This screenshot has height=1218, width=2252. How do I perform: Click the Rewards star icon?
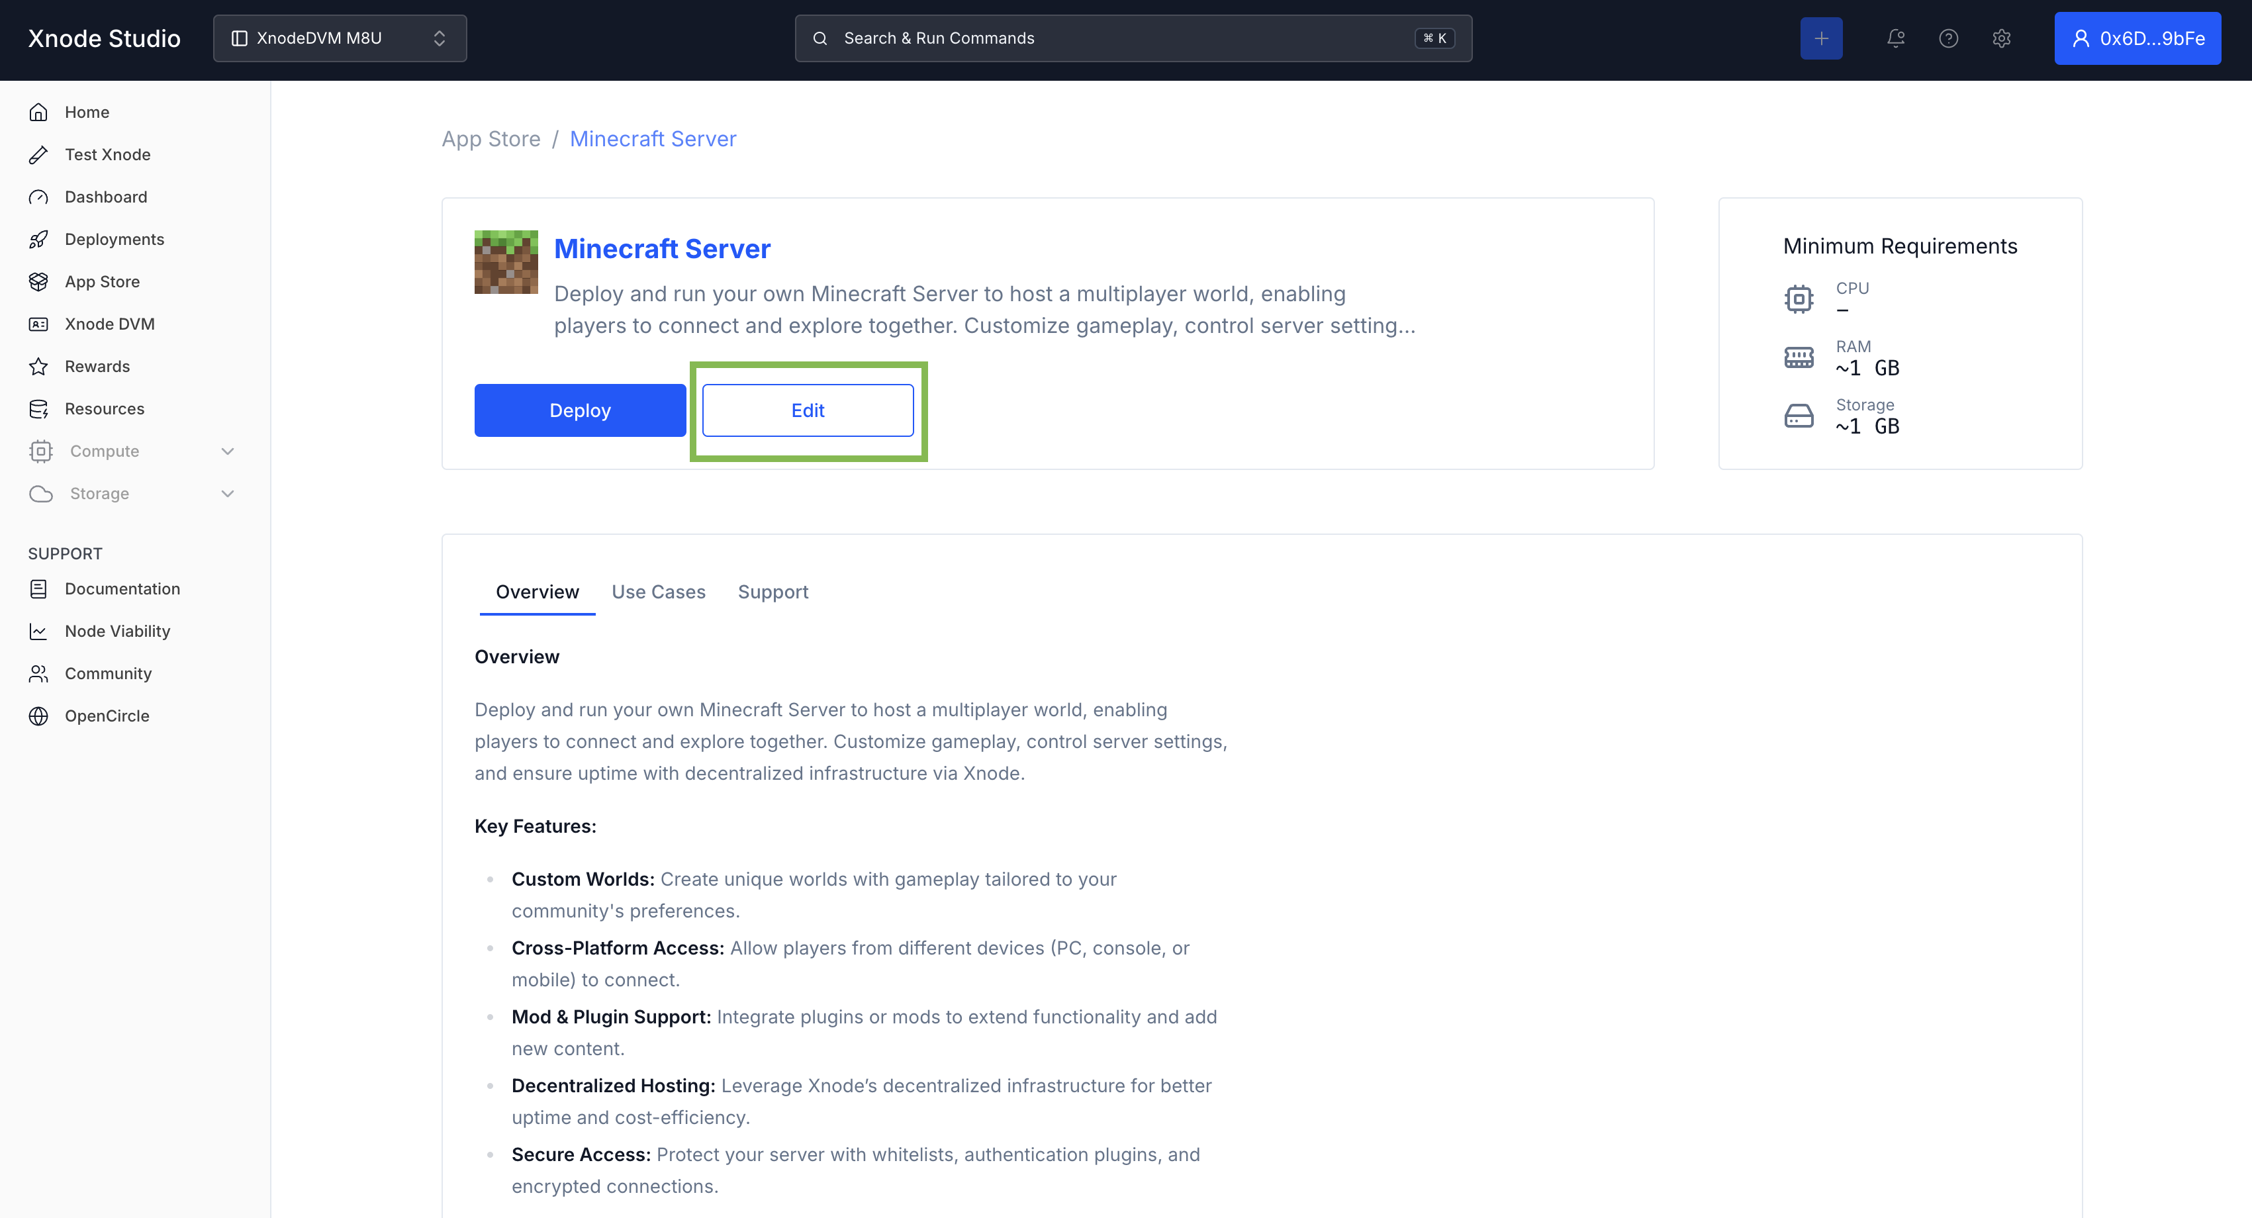pos(38,366)
